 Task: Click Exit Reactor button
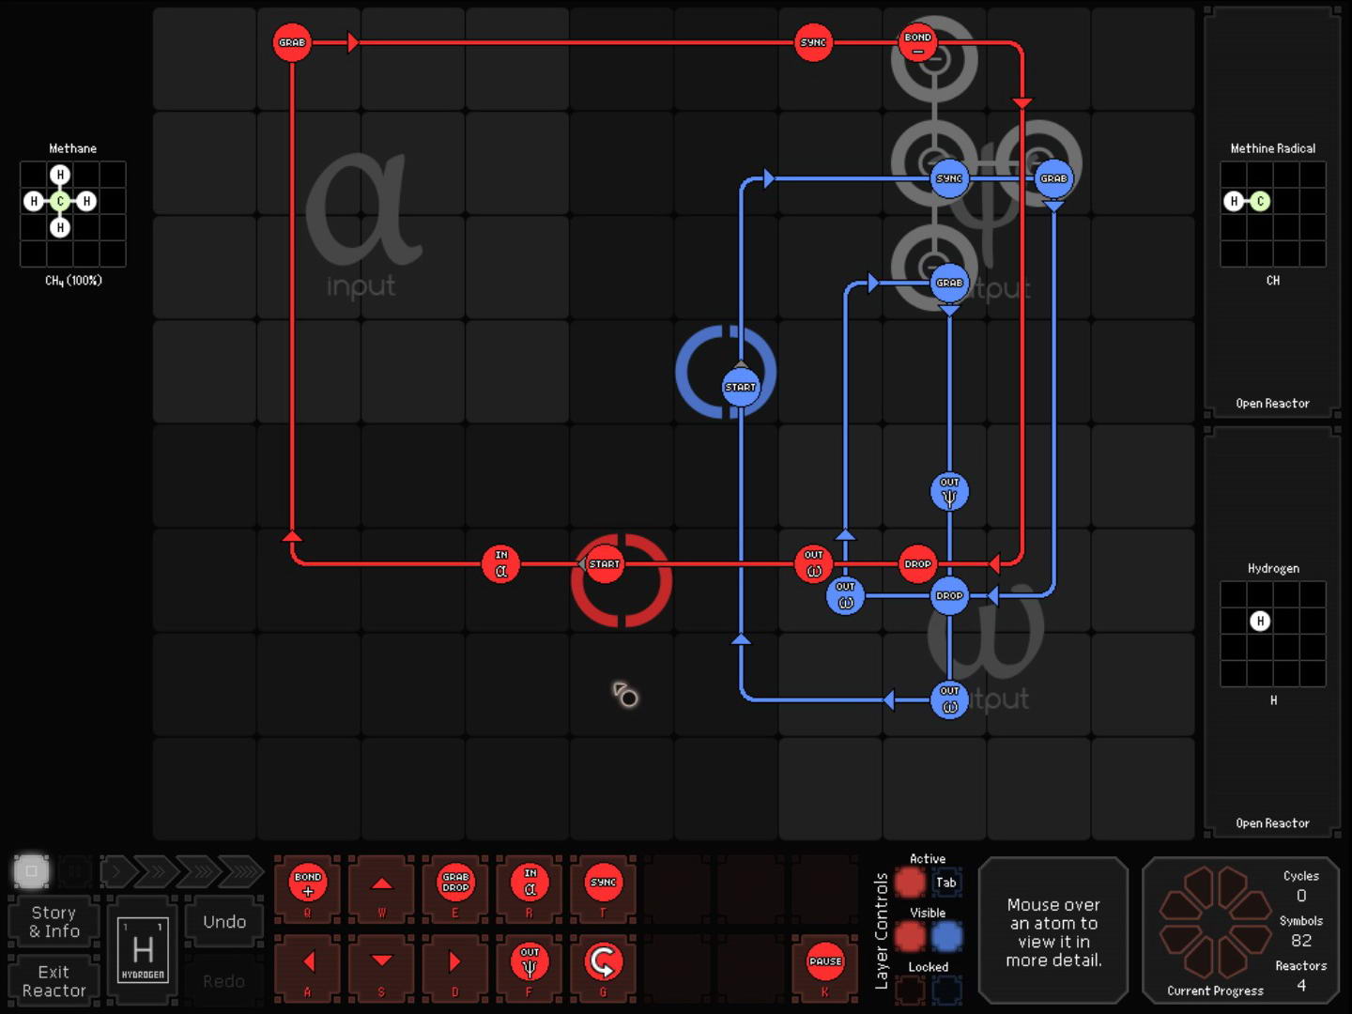(54, 981)
